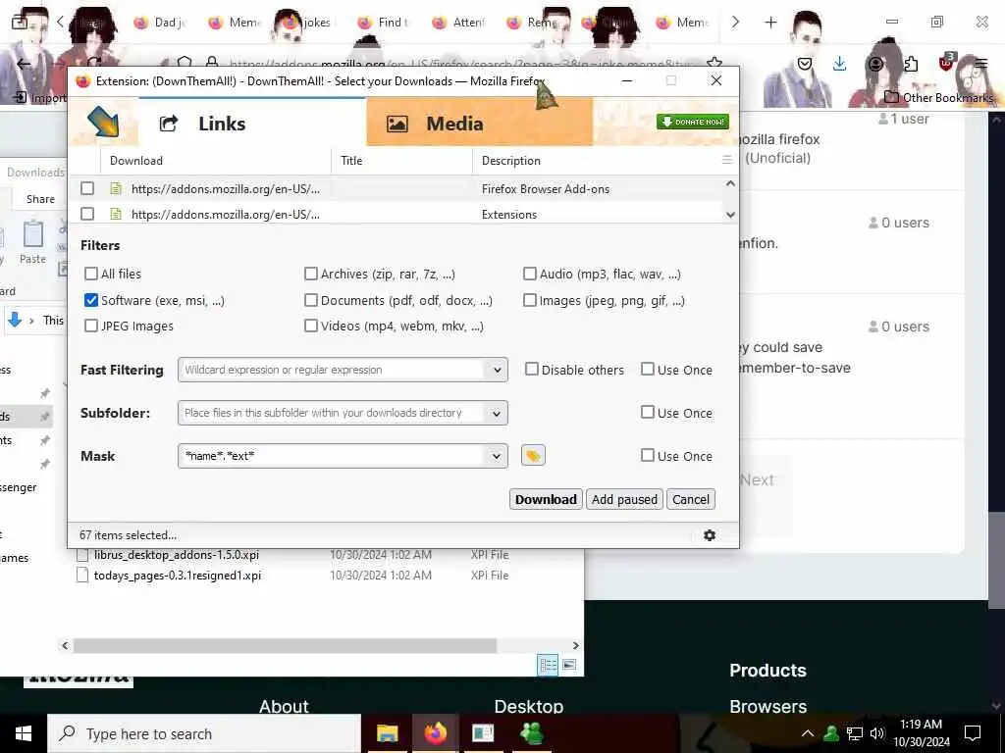Enable the Audio (mp3, flac, wav) filter
The width and height of the screenshot is (1005, 753).
[x=529, y=275]
